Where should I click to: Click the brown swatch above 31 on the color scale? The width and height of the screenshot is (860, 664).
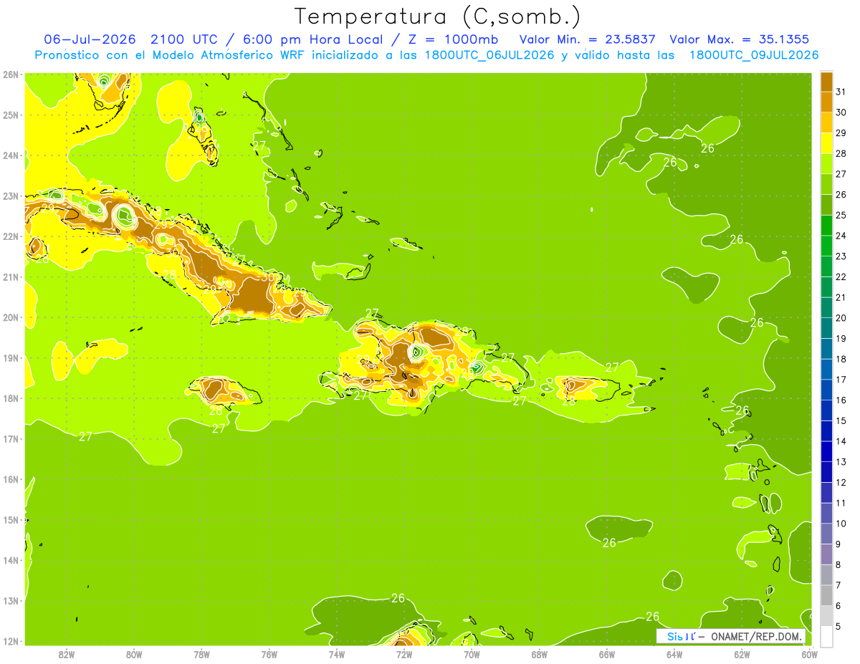pos(827,82)
